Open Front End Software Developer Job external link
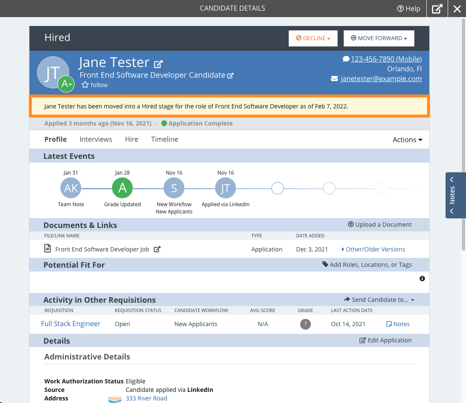 [157, 249]
